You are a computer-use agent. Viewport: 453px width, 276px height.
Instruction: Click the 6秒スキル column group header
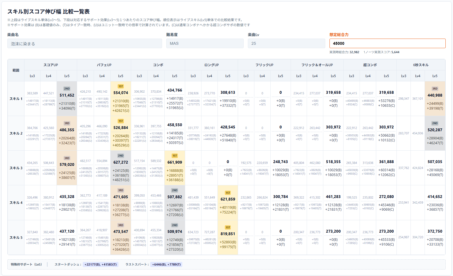pos(421,65)
